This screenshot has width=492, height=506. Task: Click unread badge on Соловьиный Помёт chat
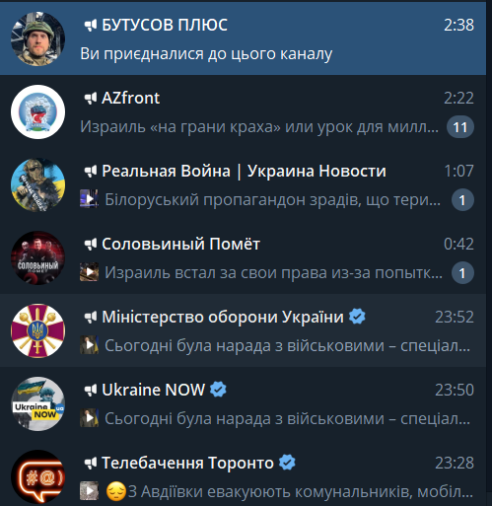(x=462, y=273)
